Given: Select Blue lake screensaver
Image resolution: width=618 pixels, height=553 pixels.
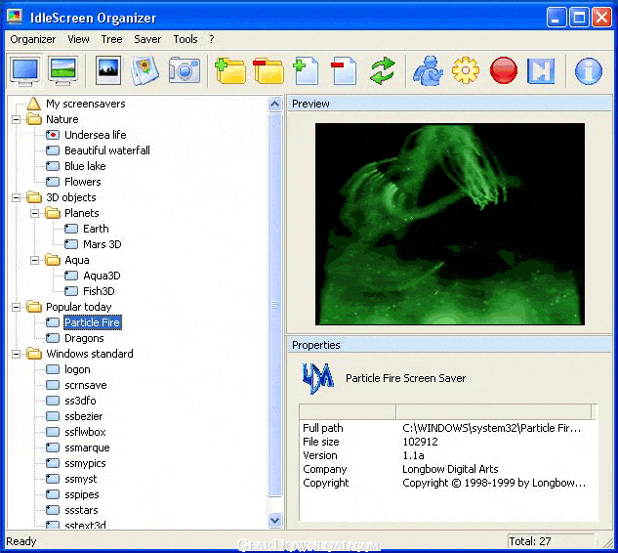Looking at the screenshot, I should [x=85, y=166].
